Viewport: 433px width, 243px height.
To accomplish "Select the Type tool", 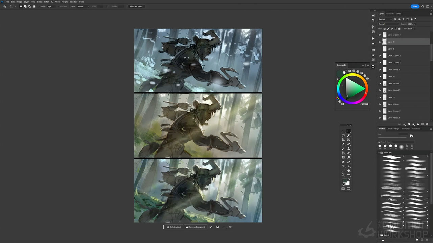I will pos(343,166).
